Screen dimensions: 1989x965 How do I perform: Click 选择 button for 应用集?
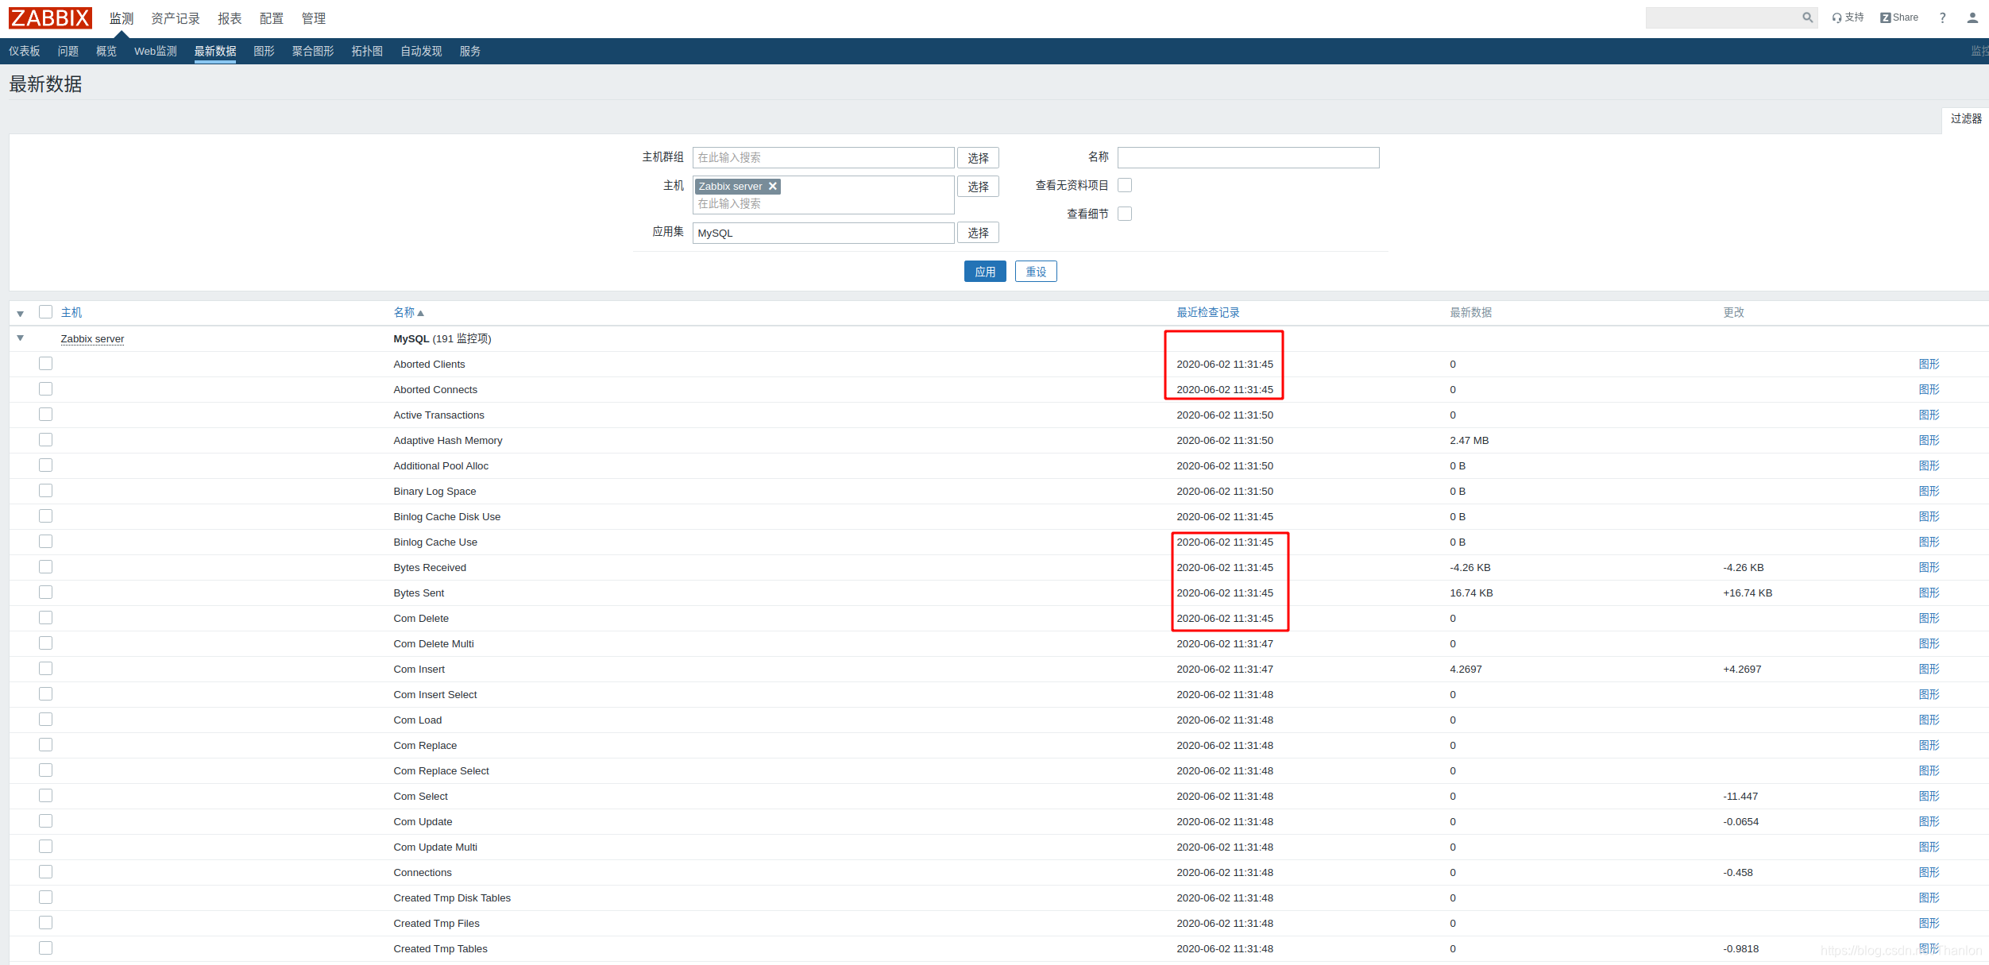(x=978, y=233)
